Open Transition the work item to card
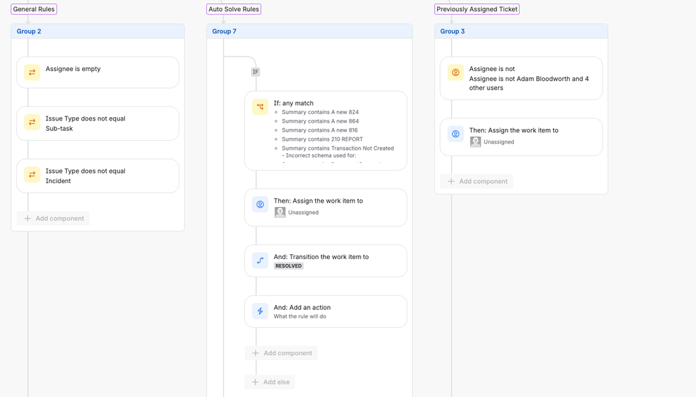 [x=326, y=261]
